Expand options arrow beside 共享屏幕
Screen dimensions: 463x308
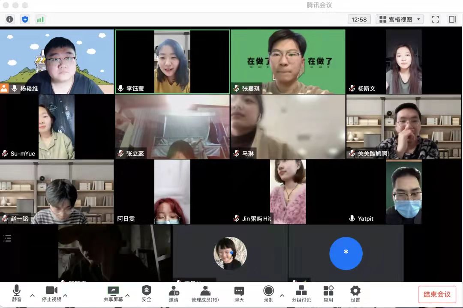127,295
